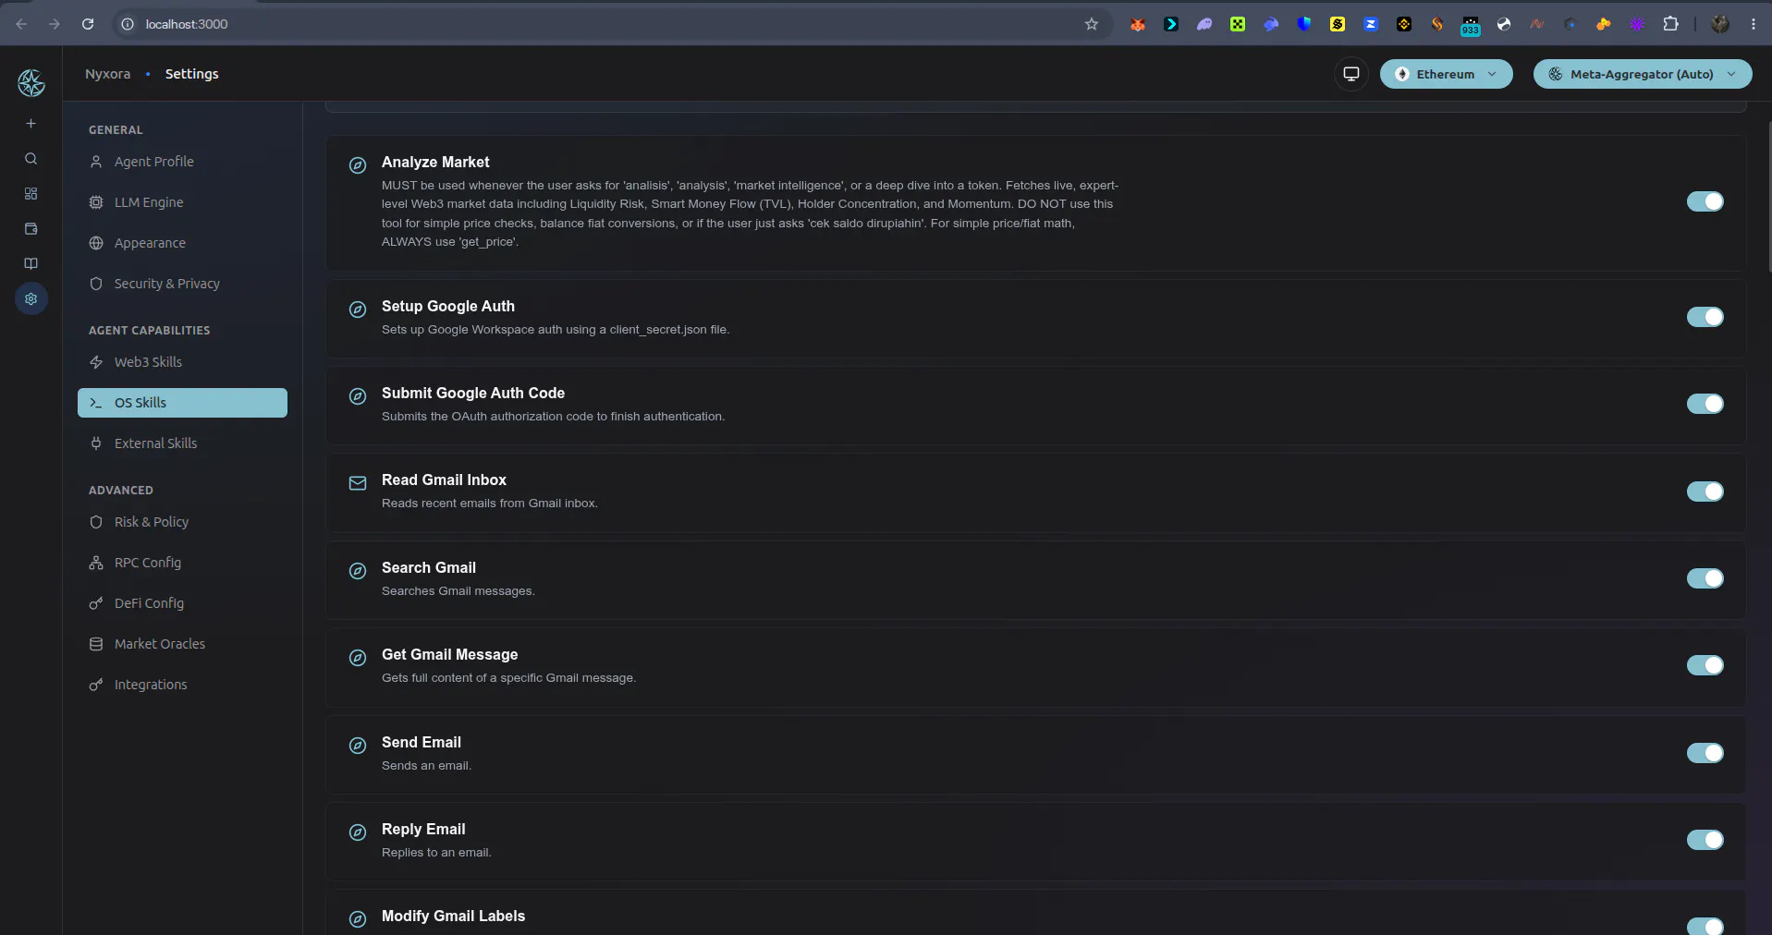Viewport: 1772px width, 935px height.
Task: Open the search icon in left rail
Action: coord(31,159)
